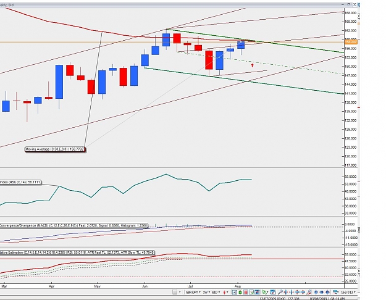Click the green candle icon in the toolbar

pos(240,292)
